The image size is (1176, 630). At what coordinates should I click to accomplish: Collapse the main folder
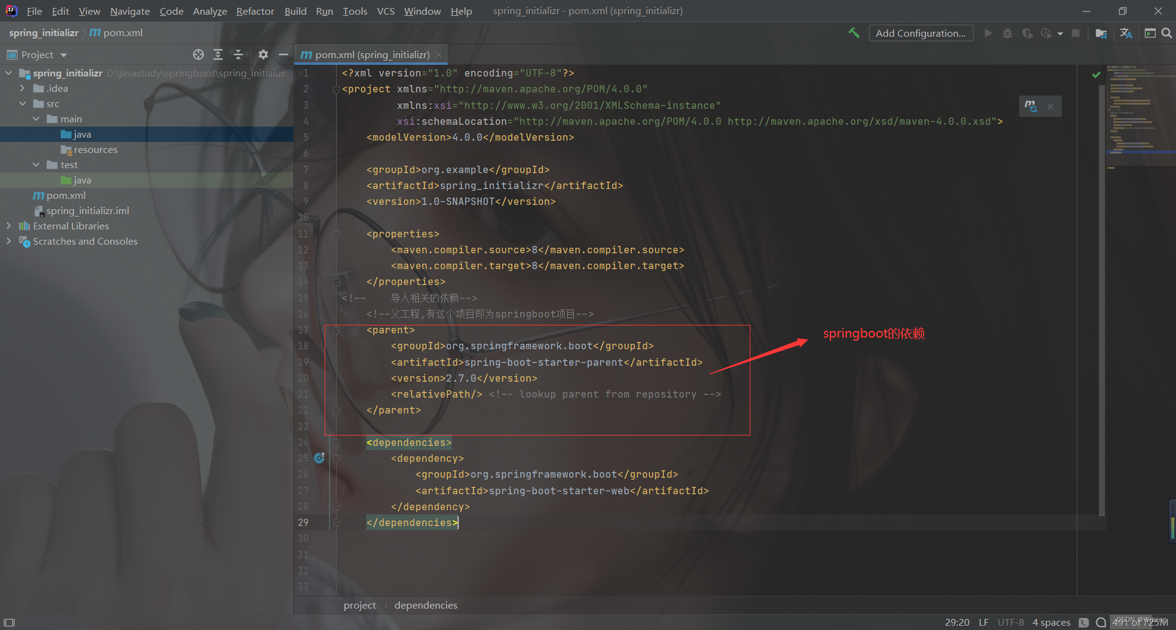pyautogui.click(x=36, y=119)
